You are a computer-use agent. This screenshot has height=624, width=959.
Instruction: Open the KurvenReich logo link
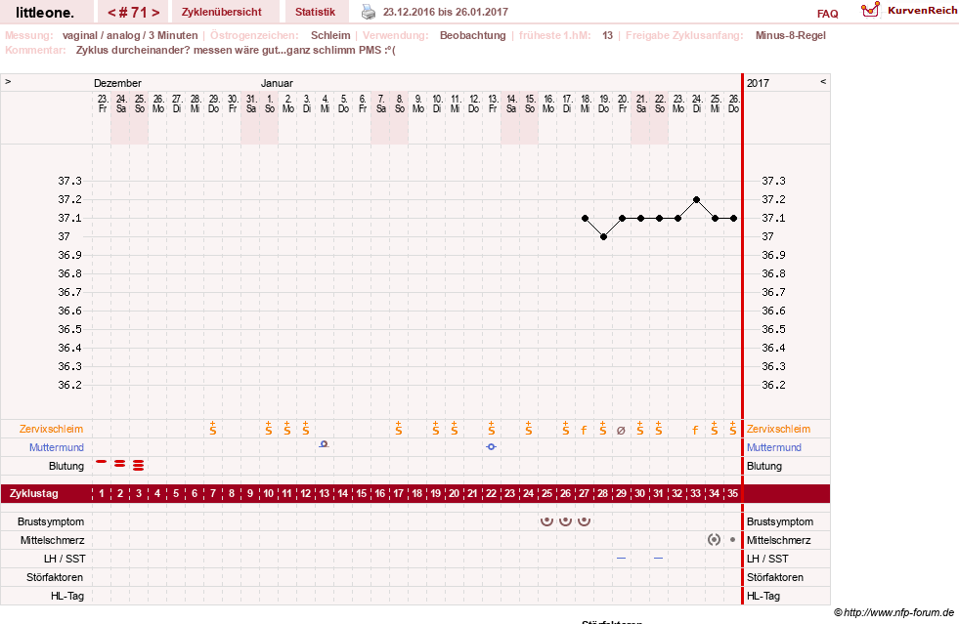point(909,10)
